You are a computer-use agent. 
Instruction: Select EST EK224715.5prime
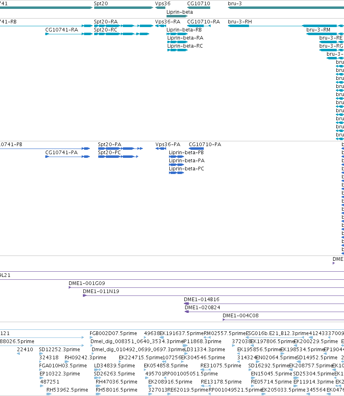(120, 362)
